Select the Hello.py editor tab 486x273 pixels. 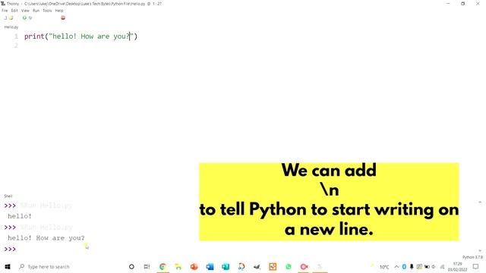11,27
